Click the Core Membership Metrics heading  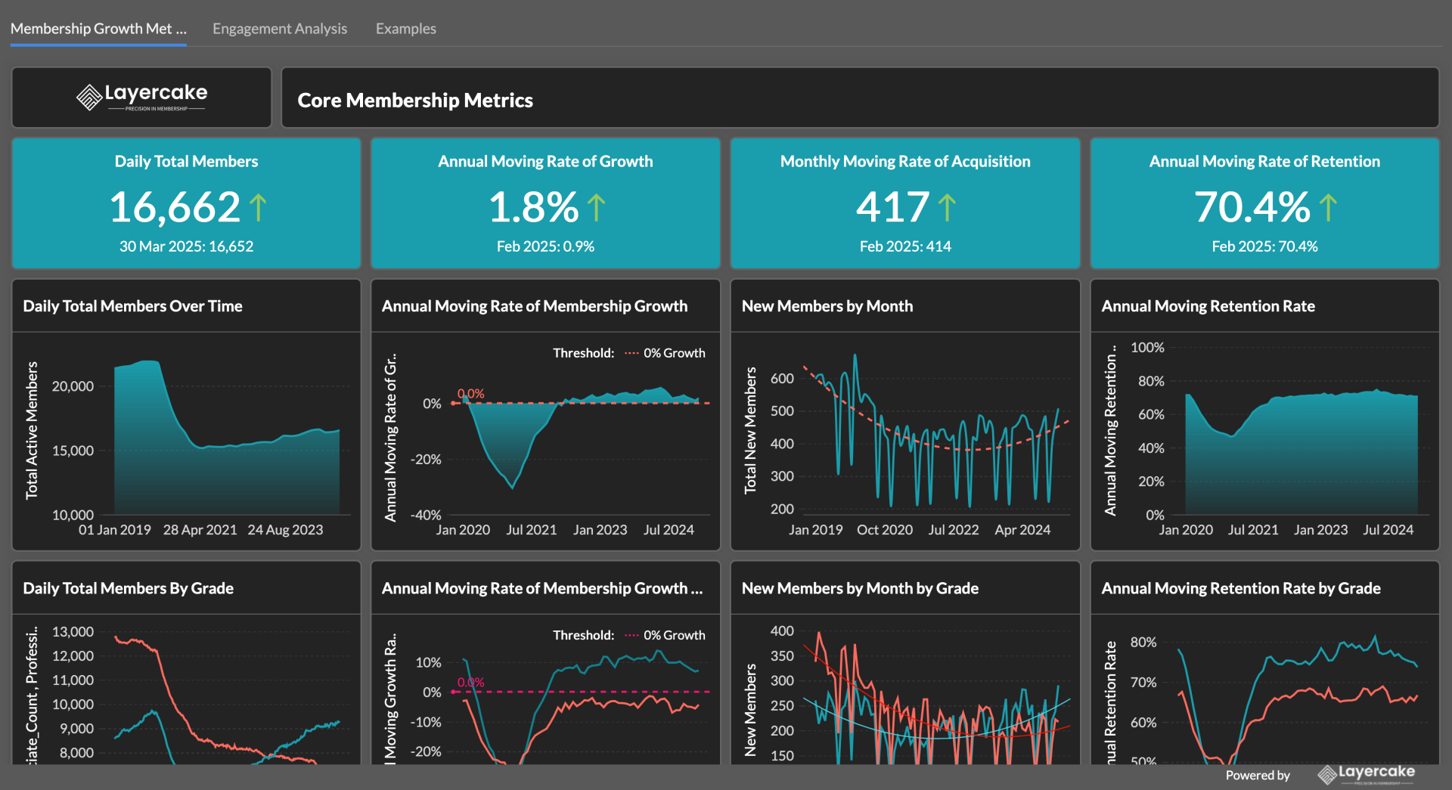coord(415,100)
